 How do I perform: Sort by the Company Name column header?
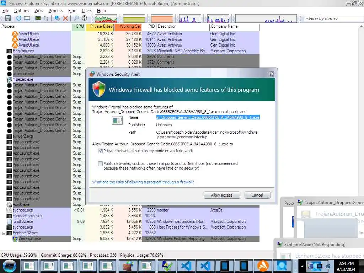[x=235, y=26]
